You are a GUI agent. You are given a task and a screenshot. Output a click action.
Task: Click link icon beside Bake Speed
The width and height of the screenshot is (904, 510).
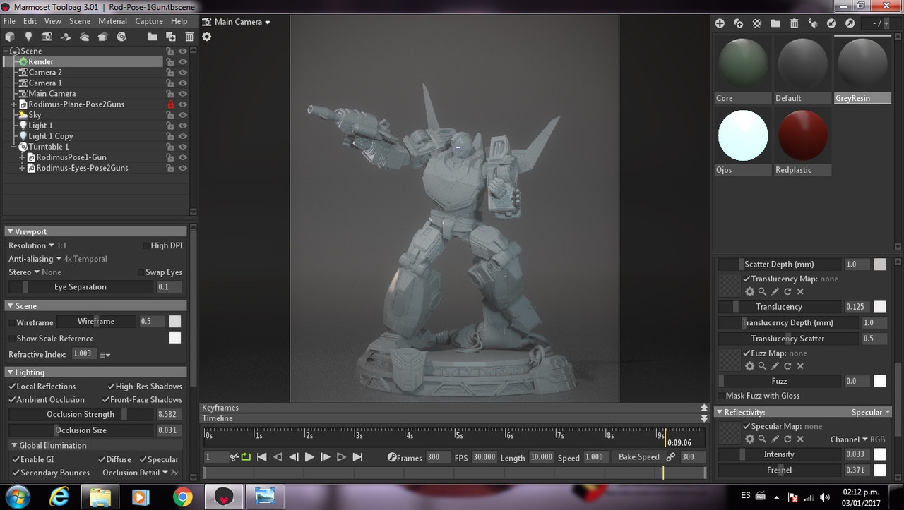[x=671, y=457]
